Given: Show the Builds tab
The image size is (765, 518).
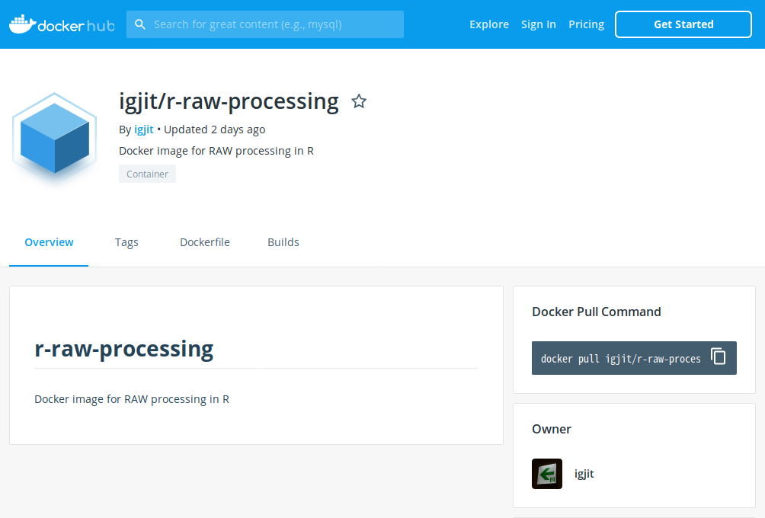Looking at the screenshot, I should click(x=283, y=242).
